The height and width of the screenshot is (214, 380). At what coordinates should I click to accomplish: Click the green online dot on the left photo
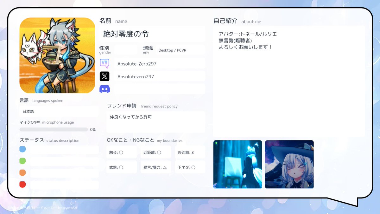point(216,143)
